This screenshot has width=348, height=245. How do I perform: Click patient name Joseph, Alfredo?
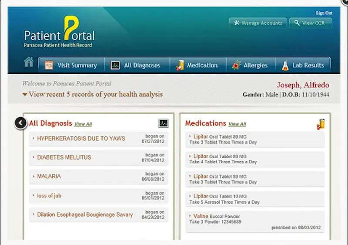(303, 85)
